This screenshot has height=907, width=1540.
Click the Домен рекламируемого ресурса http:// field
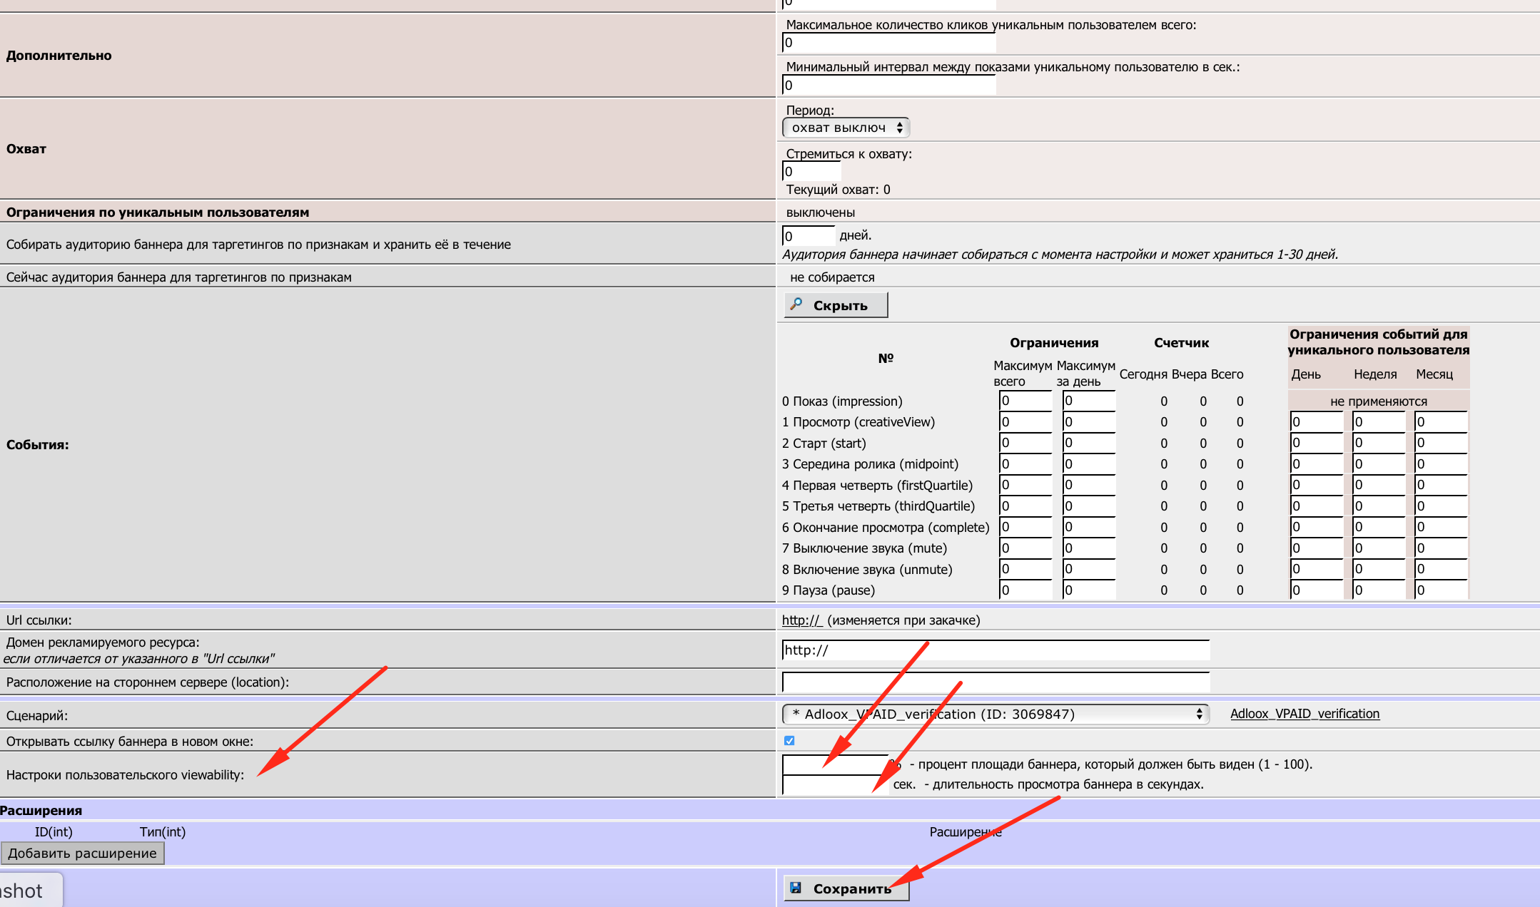point(996,650)
